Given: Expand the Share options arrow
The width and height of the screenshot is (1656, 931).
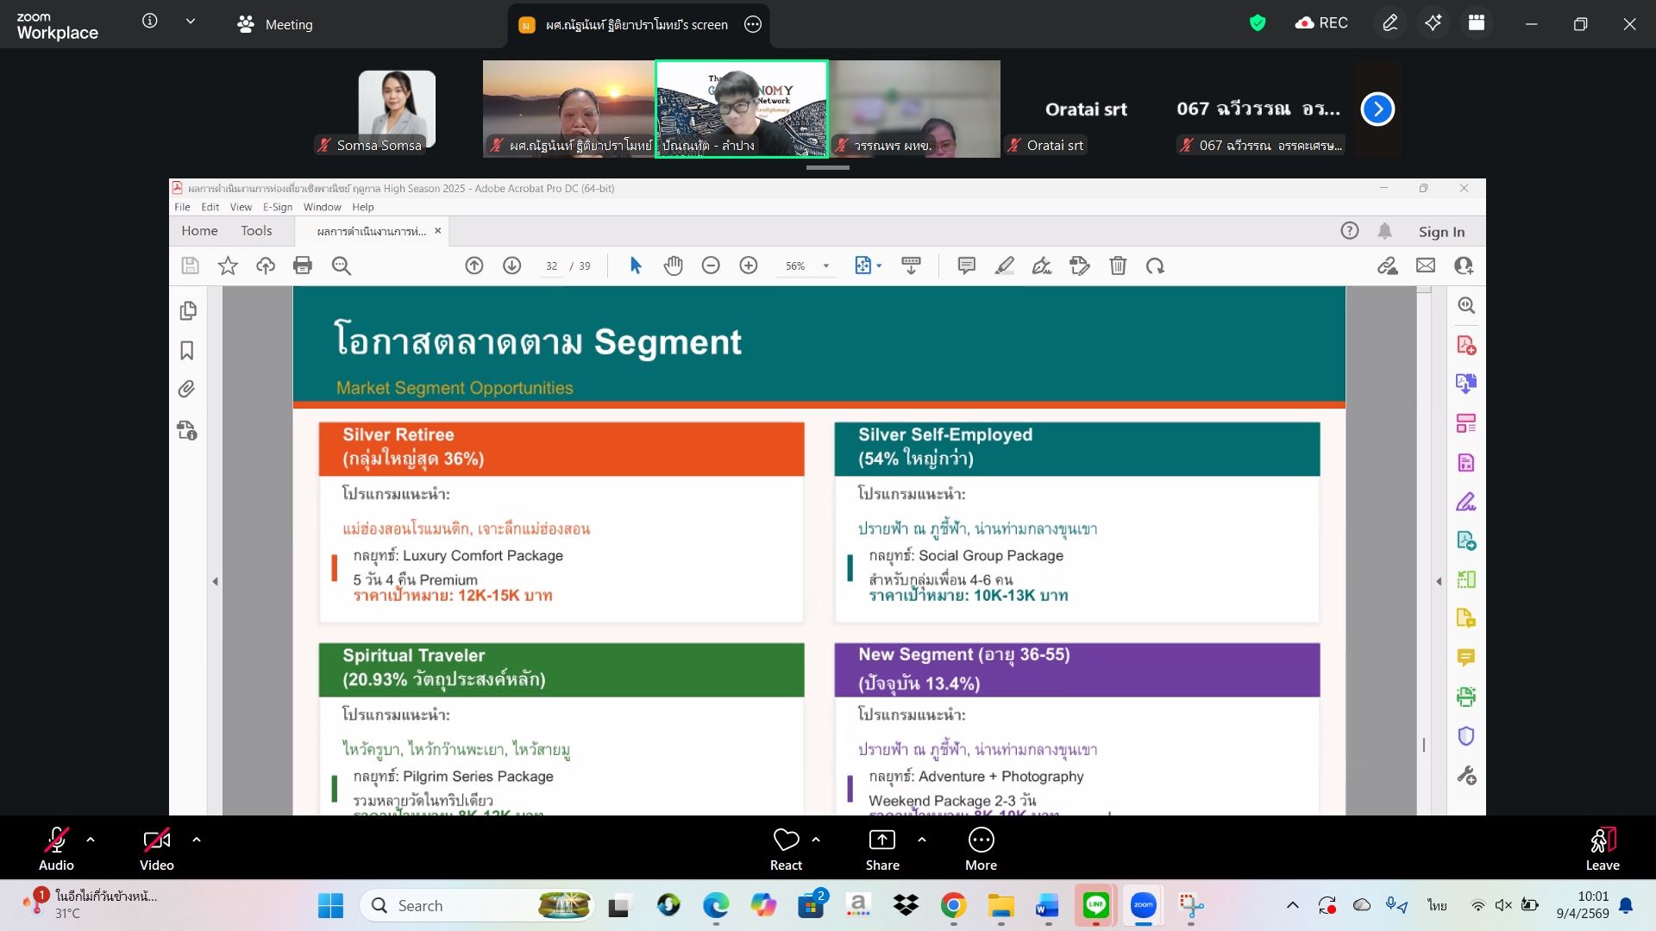Looking at the screenshot, I should [x=922, y=840].
